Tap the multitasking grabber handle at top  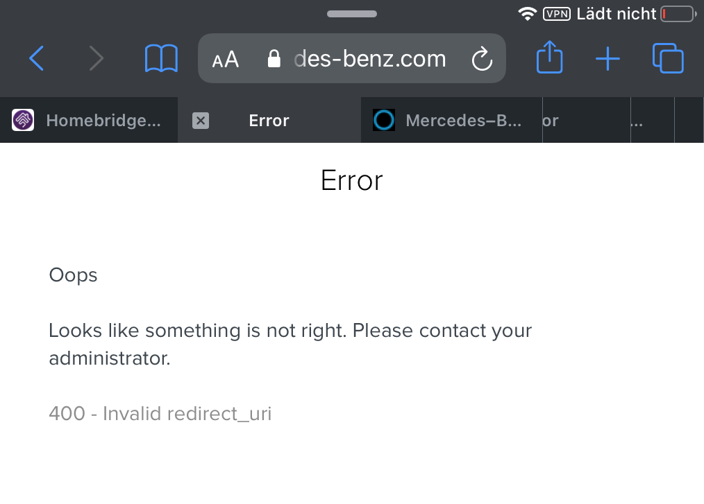click(352, 14)
